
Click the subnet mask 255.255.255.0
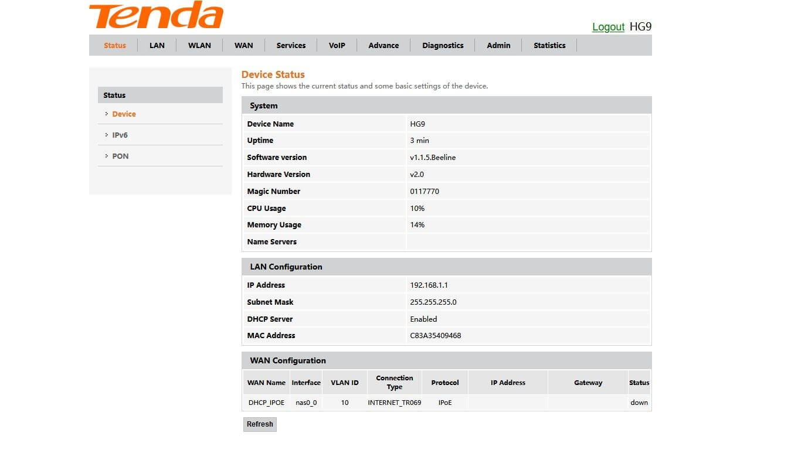click(433, 302)
